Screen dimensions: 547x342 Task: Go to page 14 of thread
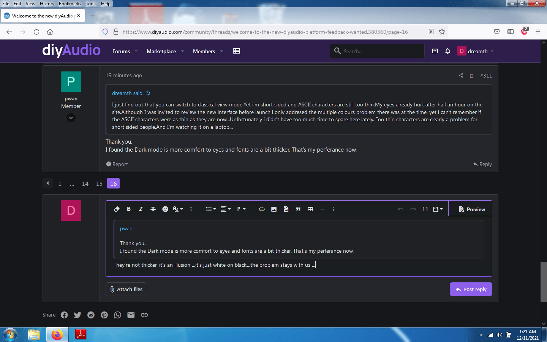click(x=85, y=184)
